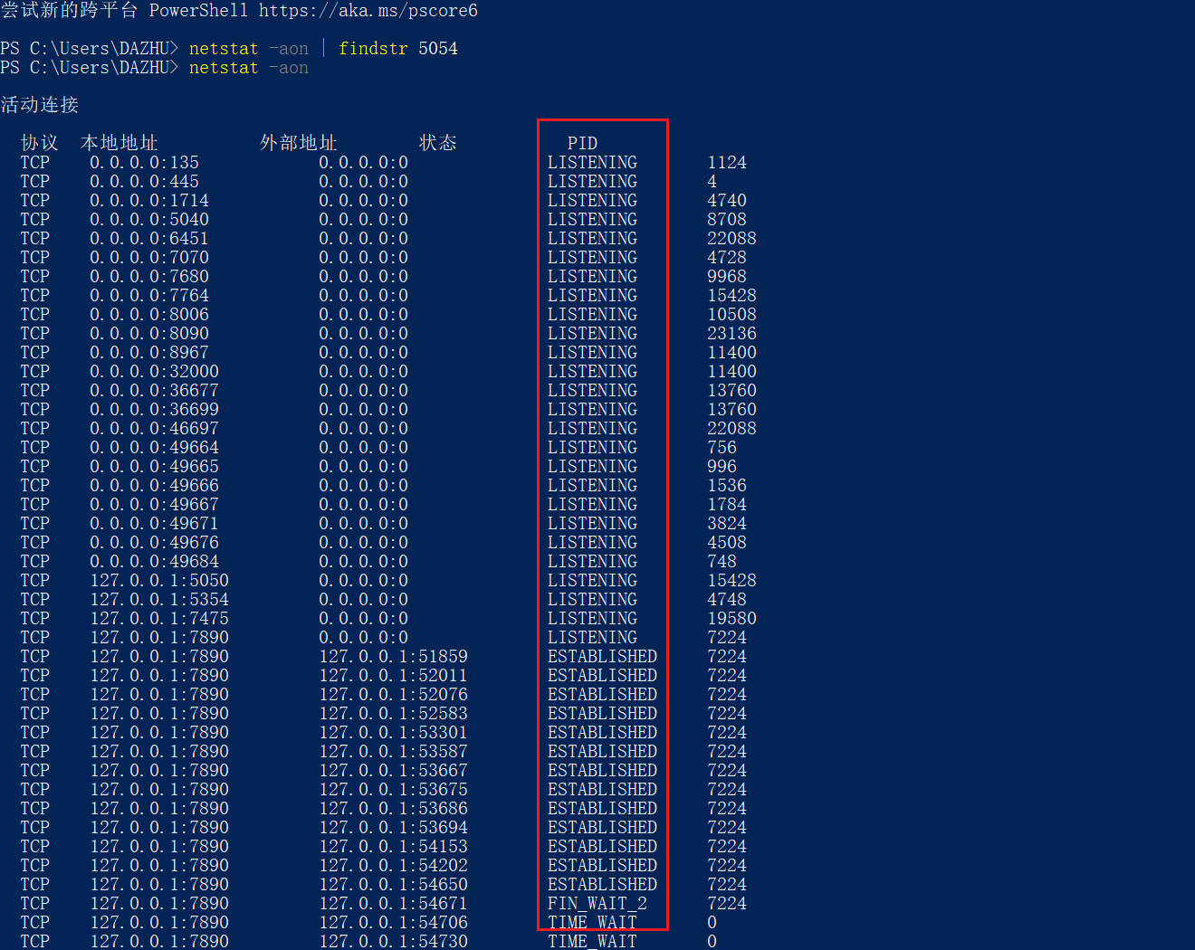Select the PID column header
Screen dimensions: 1195x950
click(582, 144)
